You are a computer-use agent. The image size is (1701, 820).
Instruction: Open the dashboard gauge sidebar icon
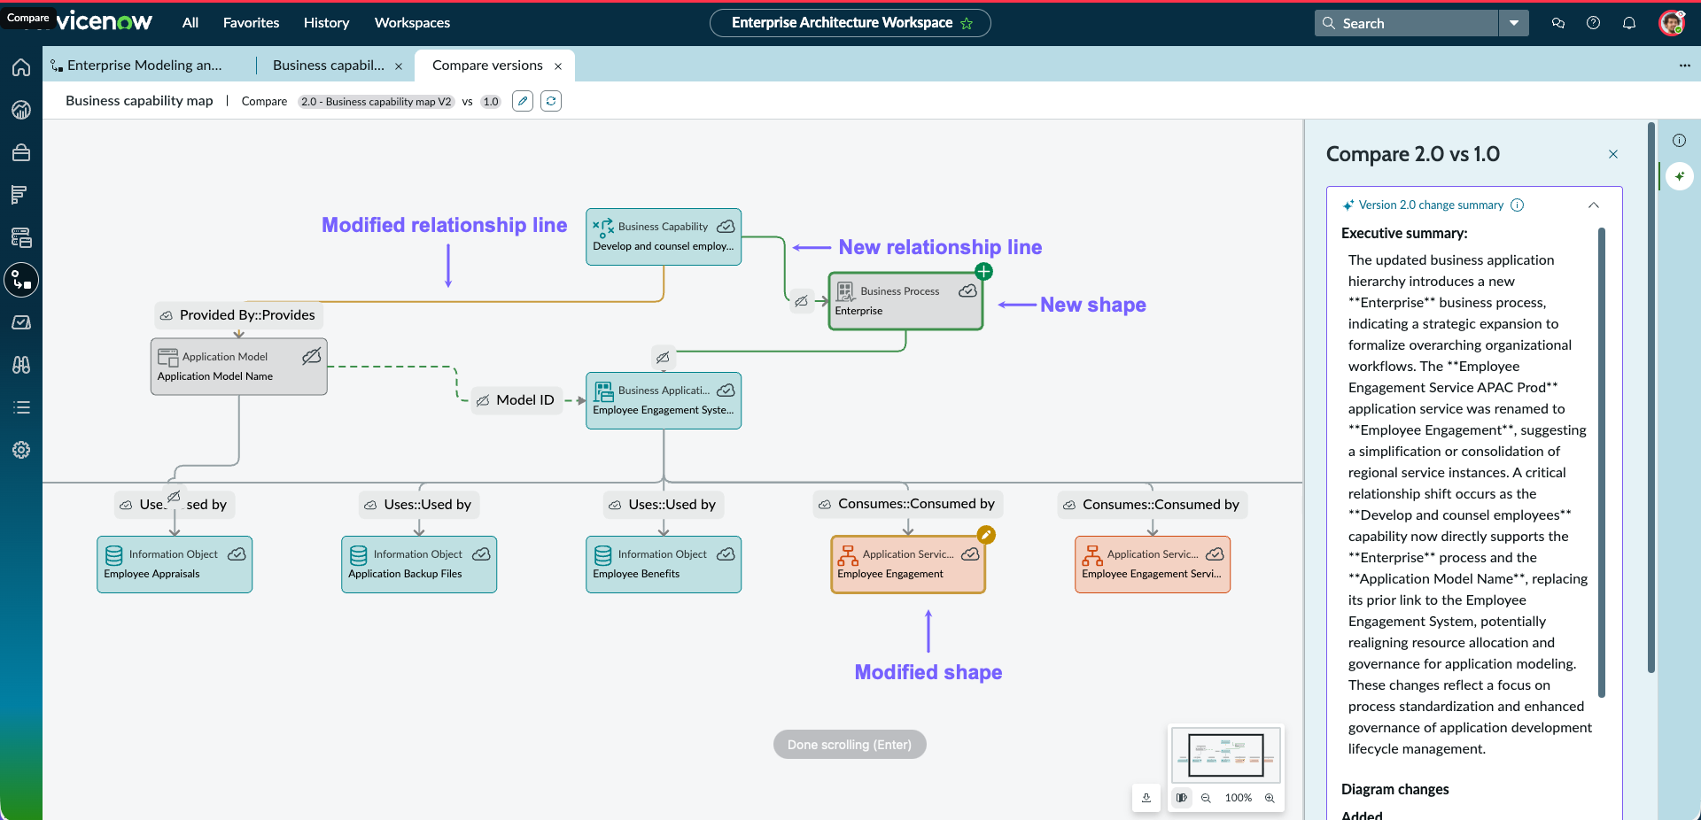21,110
